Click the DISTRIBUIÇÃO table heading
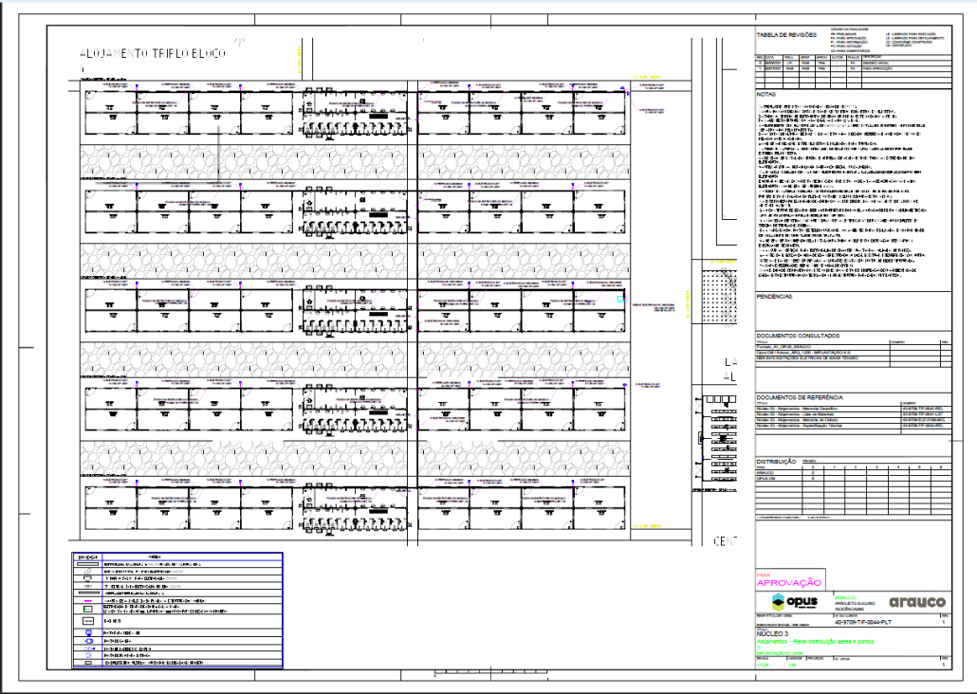The height and width of the screenshot is (694, 977). pyautogui.click(x=775, y=461)
